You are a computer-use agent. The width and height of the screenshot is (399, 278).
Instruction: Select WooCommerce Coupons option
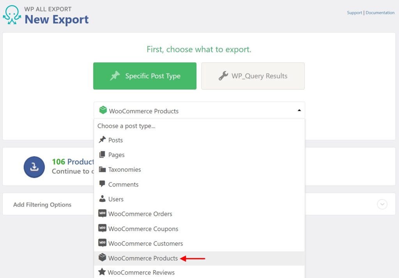point(199,229)
